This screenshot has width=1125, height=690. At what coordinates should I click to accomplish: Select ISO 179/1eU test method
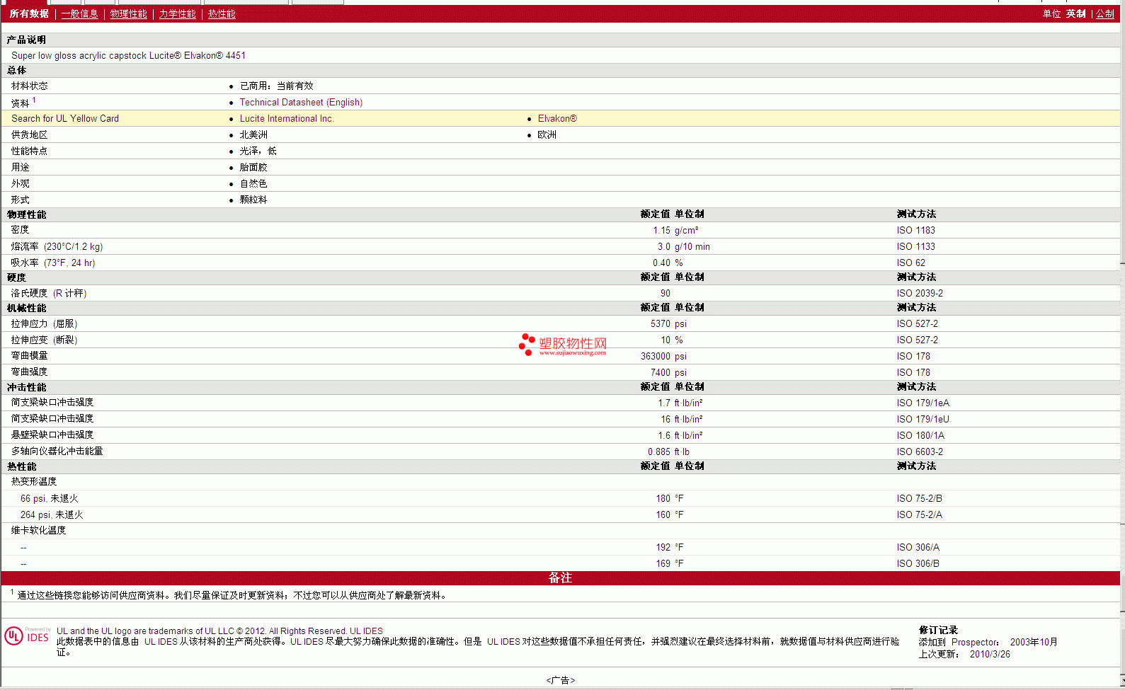pos(923,420)
